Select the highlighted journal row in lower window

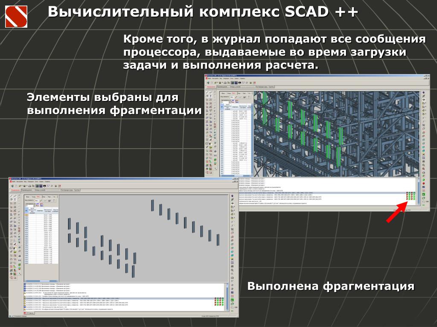(124, 298)
